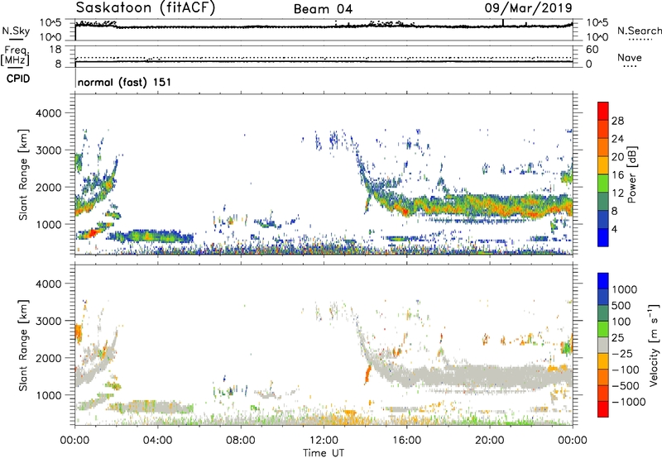
Task: Select the 'Beam 04' label
Action: coord(323,9)
